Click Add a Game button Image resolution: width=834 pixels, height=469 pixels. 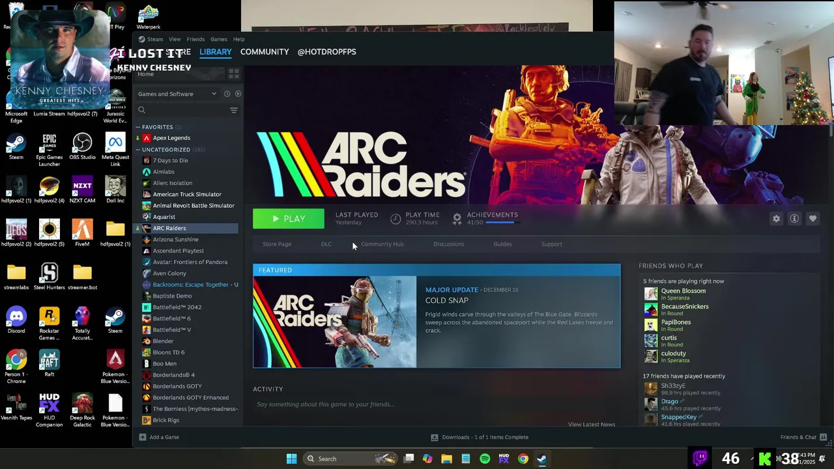tap(159, 437)
